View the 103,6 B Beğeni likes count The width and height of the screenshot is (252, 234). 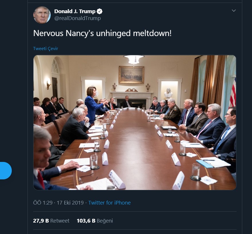(x=86, y=221)
